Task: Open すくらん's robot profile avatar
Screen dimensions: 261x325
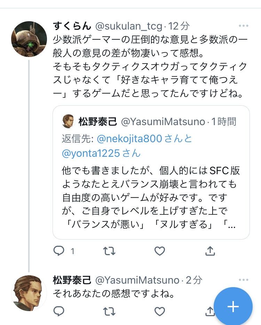Action: (29, 39)
